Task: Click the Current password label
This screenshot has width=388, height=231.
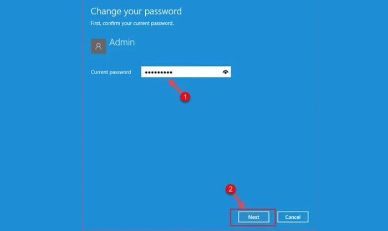Action: (111, 72)
